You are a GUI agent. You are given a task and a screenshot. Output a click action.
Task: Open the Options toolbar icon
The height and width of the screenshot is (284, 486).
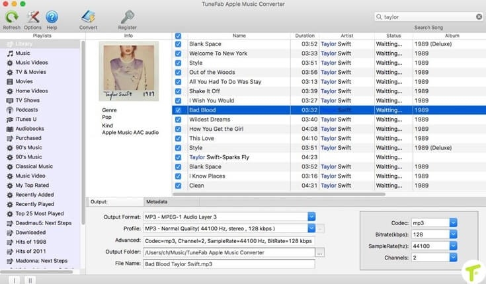click(x=32, y=17)
